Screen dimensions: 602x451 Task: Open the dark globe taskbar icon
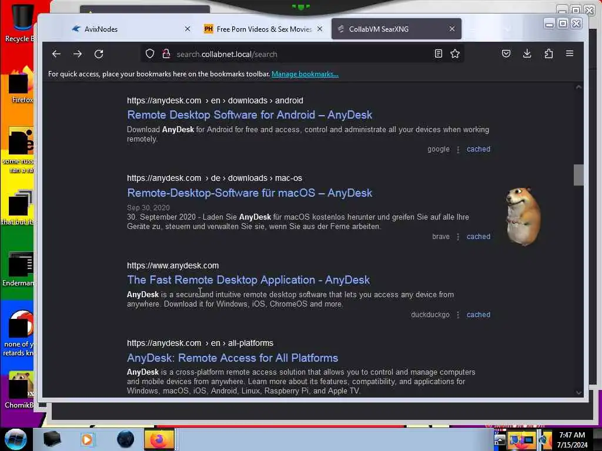(x=126, y=439)
